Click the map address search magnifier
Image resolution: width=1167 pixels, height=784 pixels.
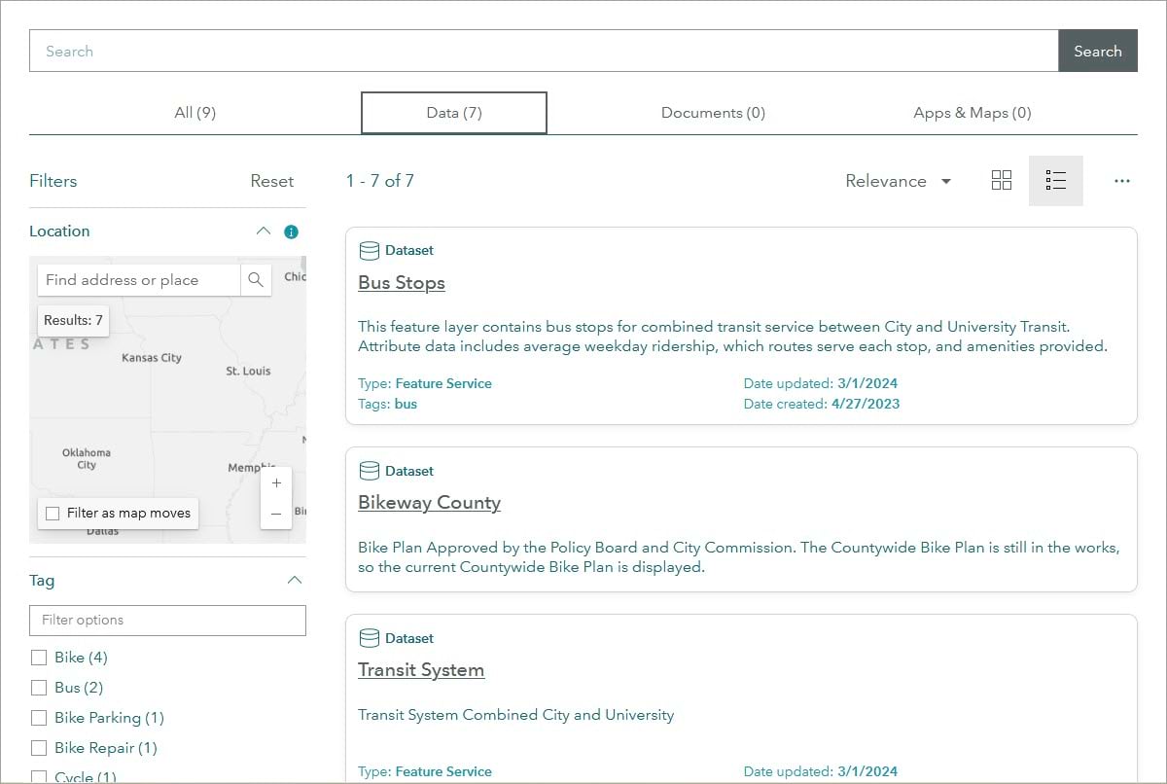(x=256, y=280)
